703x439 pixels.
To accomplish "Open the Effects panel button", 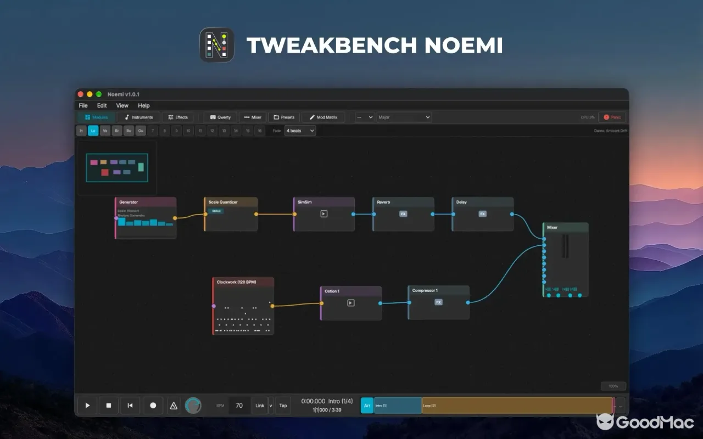I will (177, 117).
